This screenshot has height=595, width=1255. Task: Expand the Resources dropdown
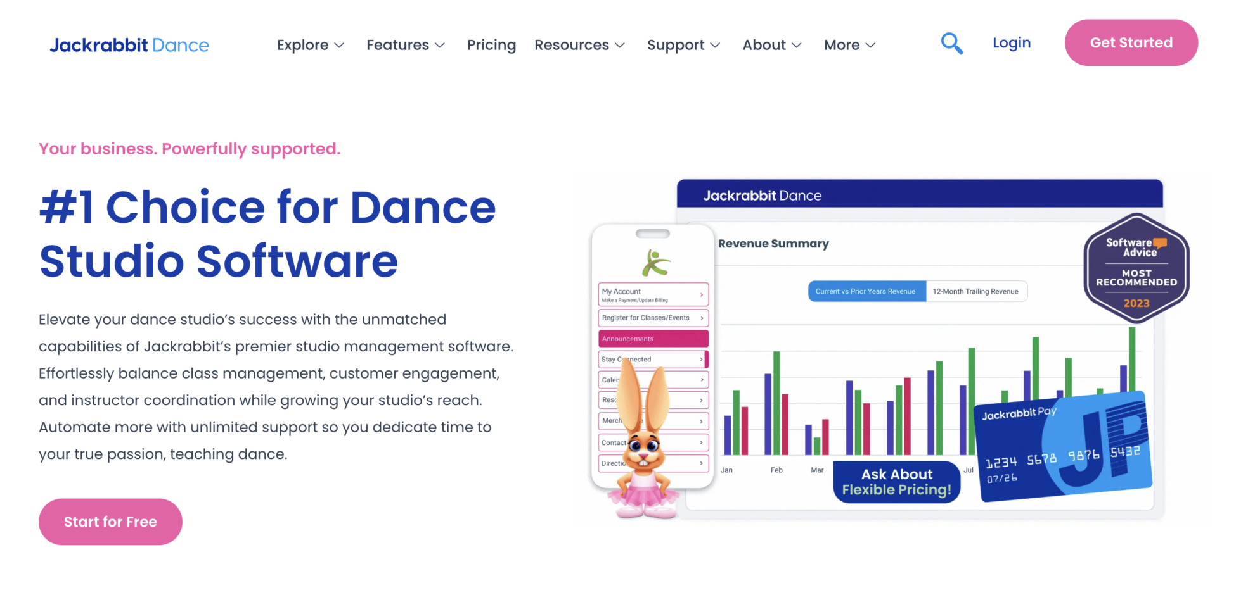tap(580, 45)
